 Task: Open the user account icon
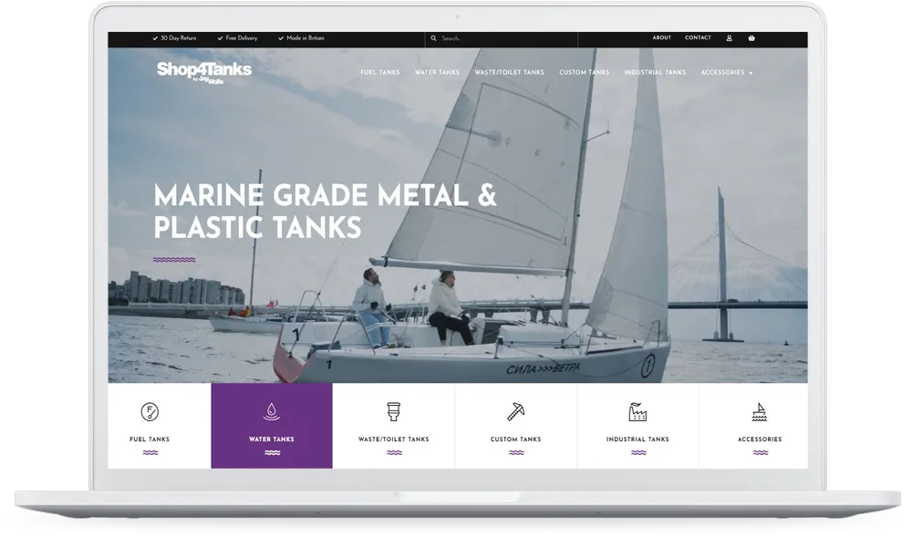coord(729,38)
